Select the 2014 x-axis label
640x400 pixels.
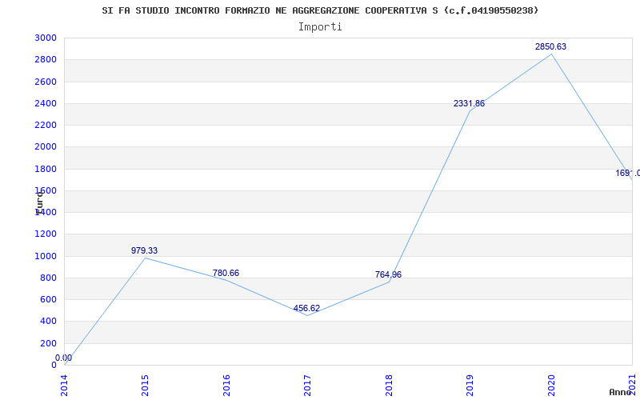point(64,386)
